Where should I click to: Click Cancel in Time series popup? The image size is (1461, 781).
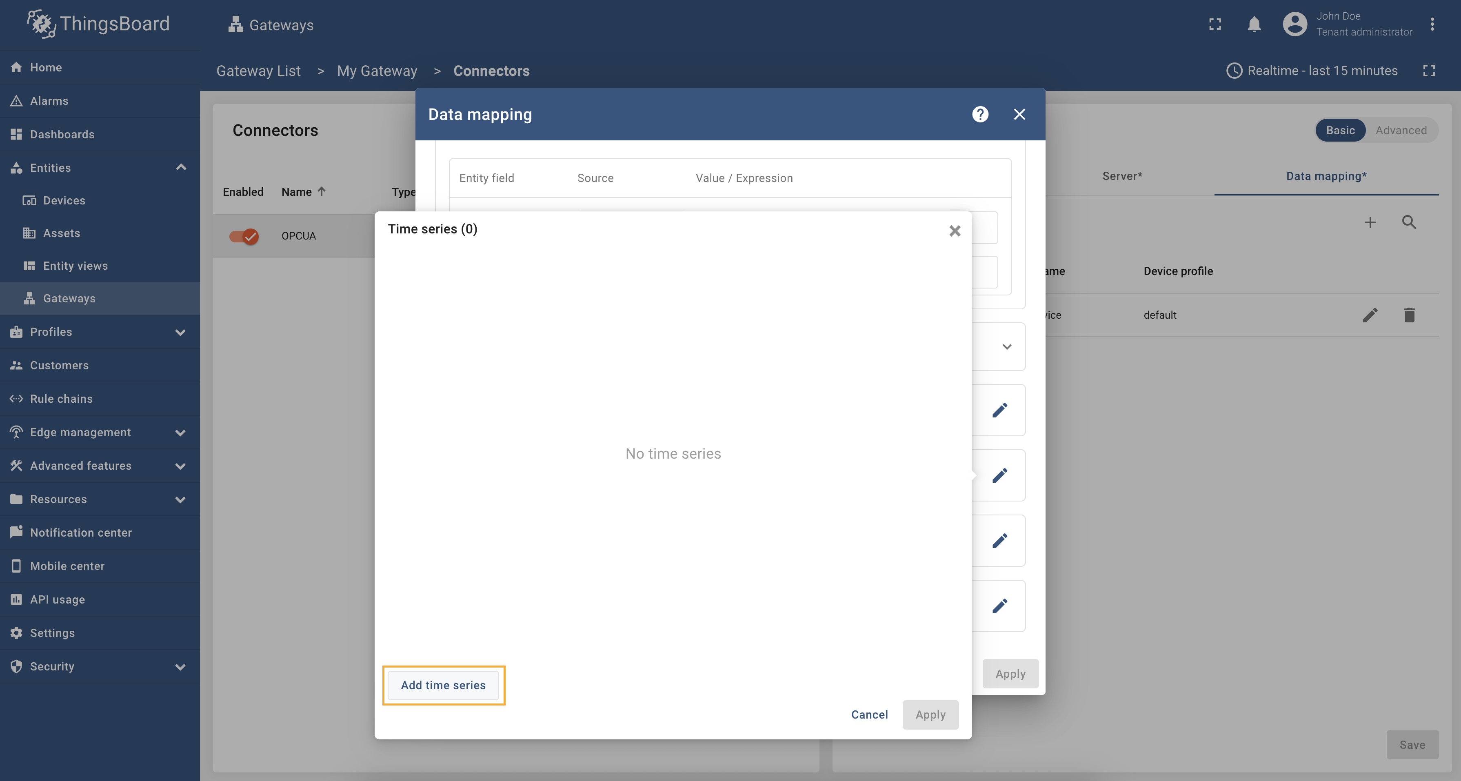pos(869,714)
